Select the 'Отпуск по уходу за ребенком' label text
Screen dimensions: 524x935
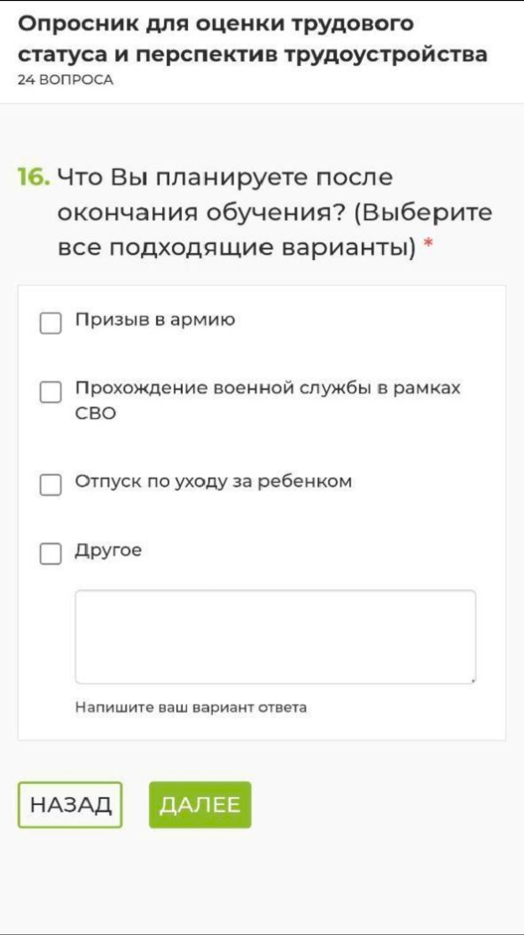pos(213,481)
